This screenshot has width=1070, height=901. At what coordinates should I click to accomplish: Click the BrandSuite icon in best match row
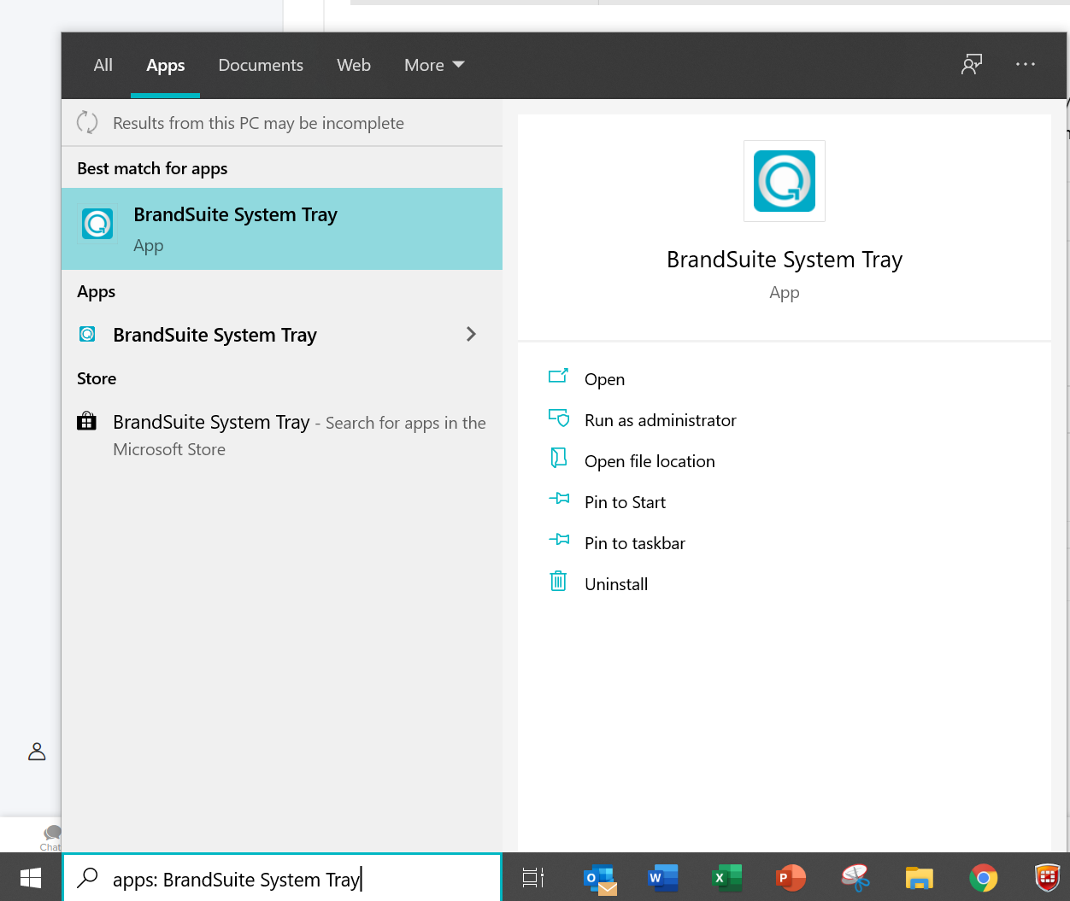click(97, 224)
